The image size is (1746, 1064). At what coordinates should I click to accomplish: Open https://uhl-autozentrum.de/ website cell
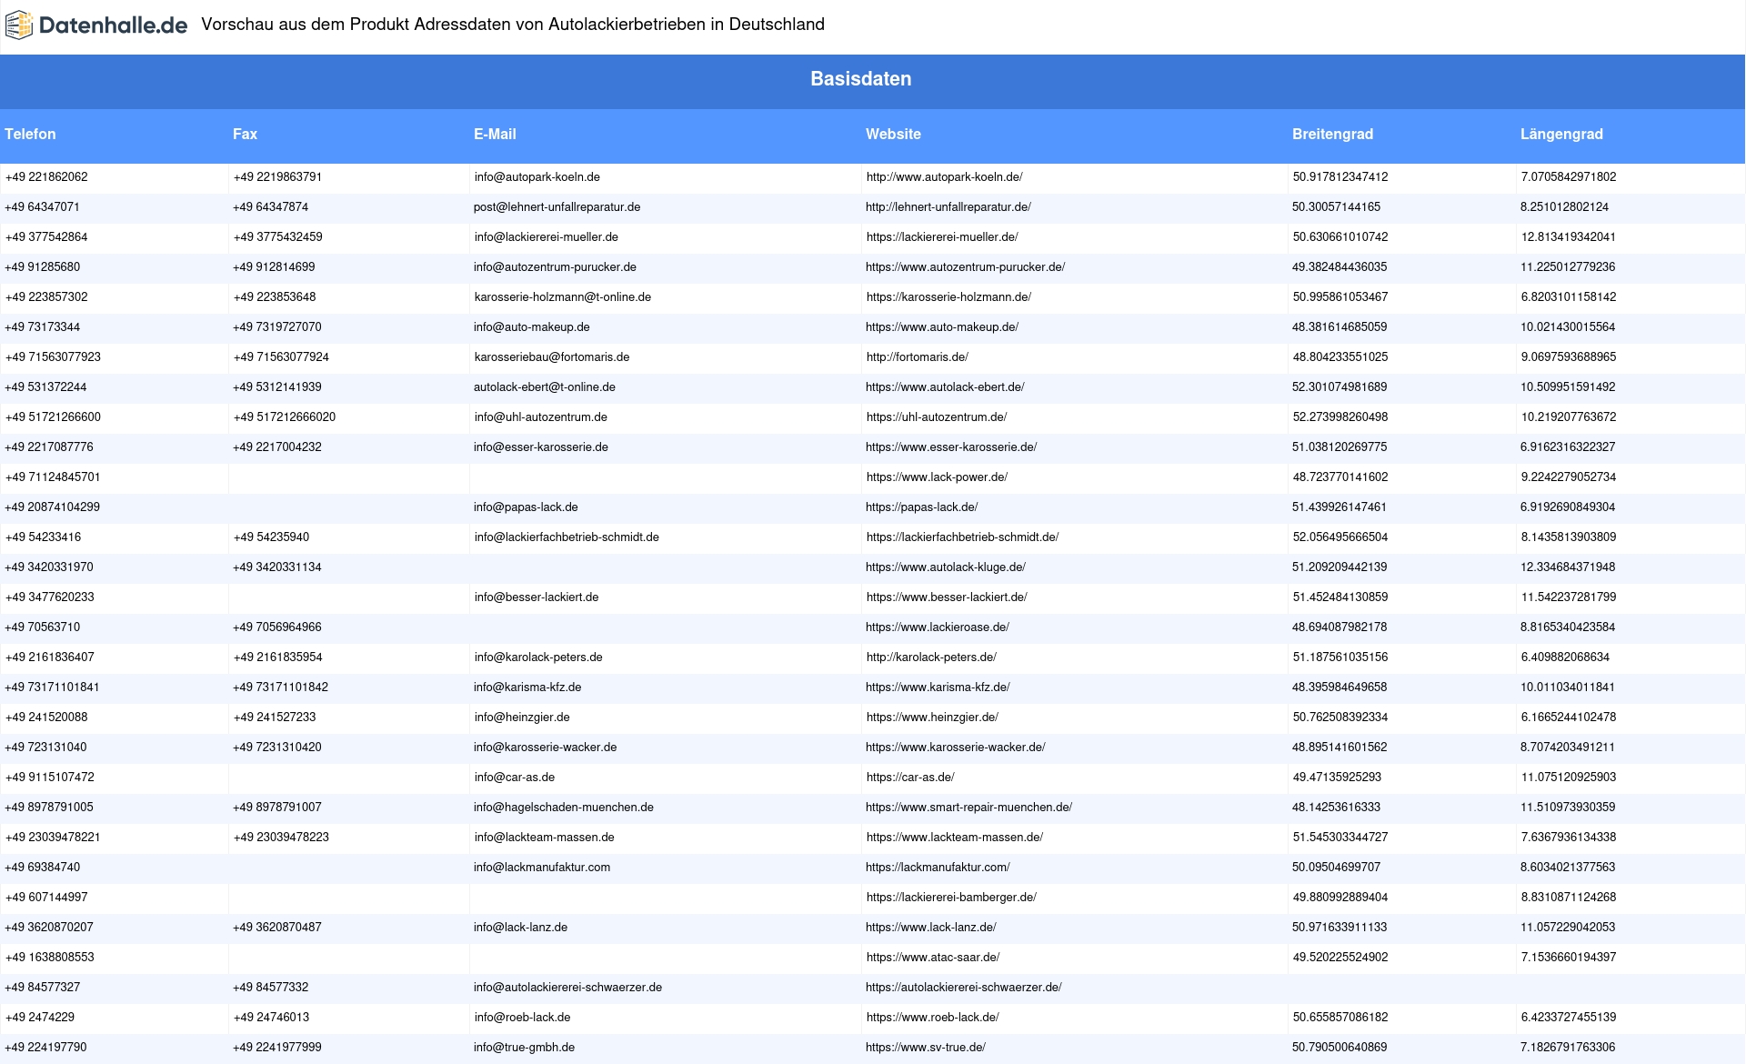936,417
